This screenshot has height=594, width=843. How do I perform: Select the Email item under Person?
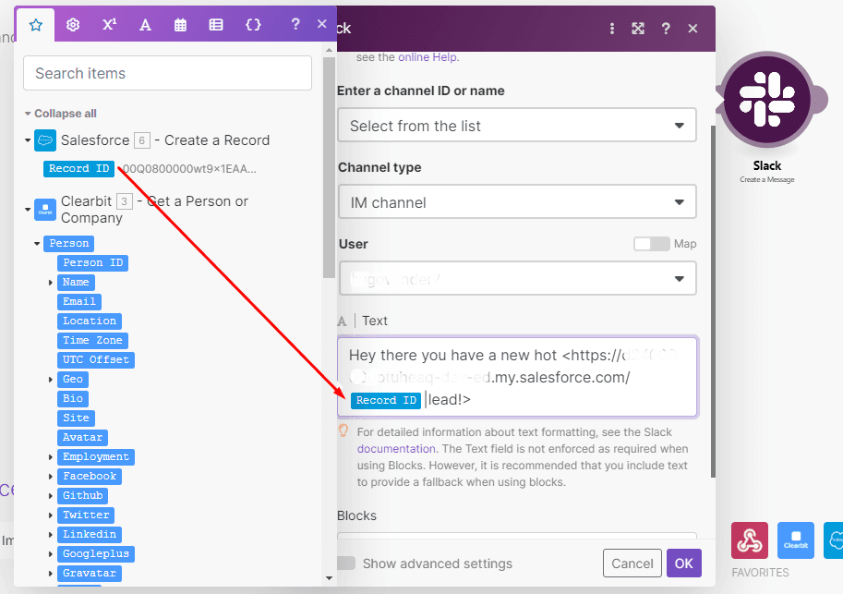79,302
